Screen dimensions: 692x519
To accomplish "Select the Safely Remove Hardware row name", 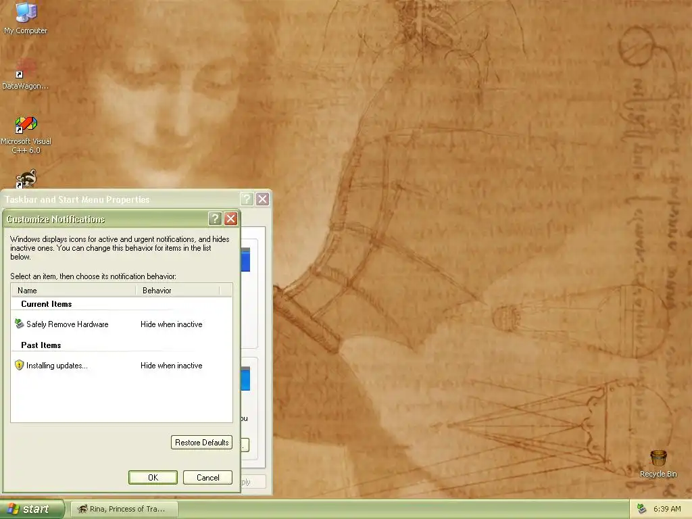I will pos(67,324).
